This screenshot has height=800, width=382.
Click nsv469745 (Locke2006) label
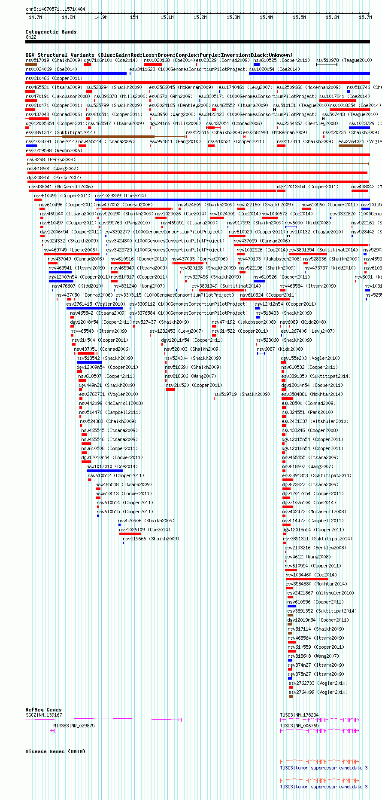[x=70, y=250]
